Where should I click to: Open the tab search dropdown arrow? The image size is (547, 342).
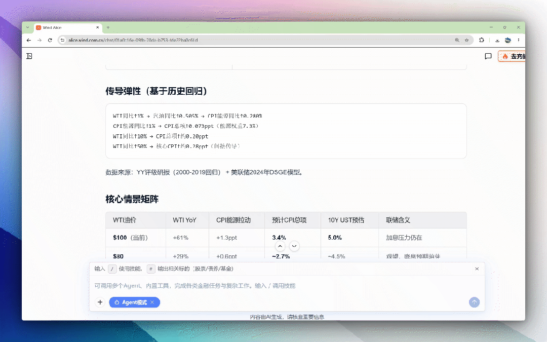(27, 27)
